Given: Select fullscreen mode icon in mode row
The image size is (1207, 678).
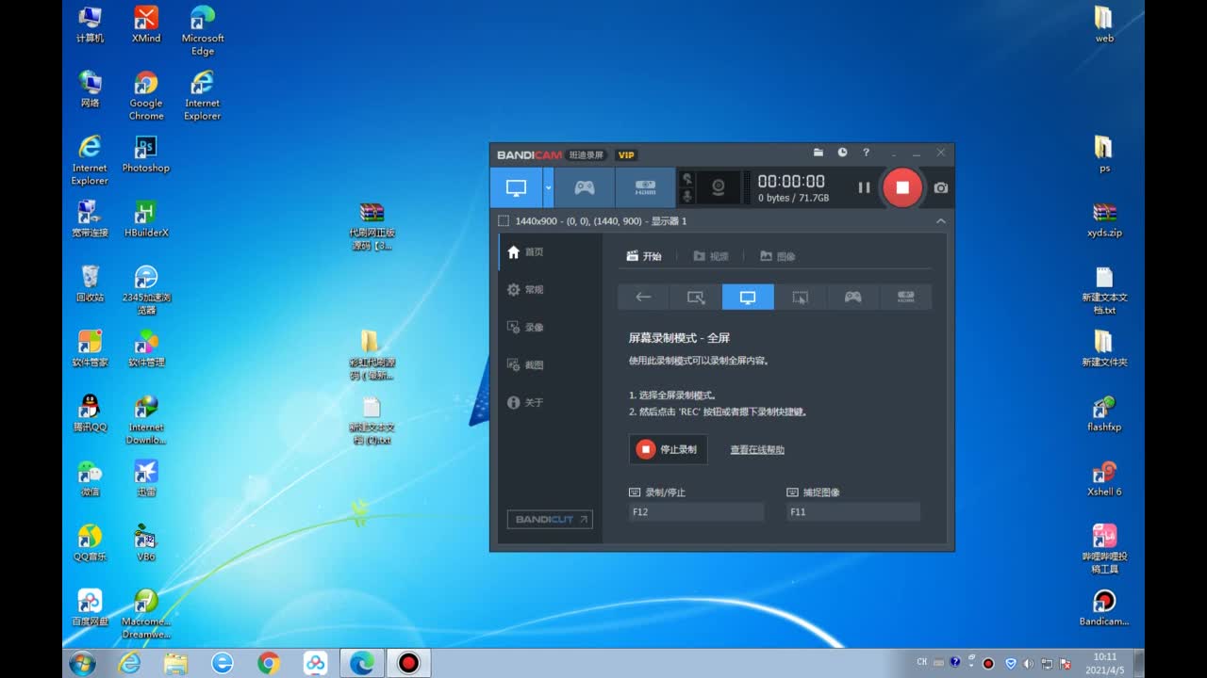Looking at the screenshot, I should [x=748, y=297].
